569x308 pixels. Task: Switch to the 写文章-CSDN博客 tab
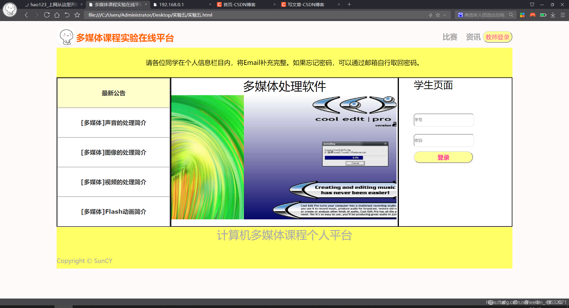click(310, 4)
